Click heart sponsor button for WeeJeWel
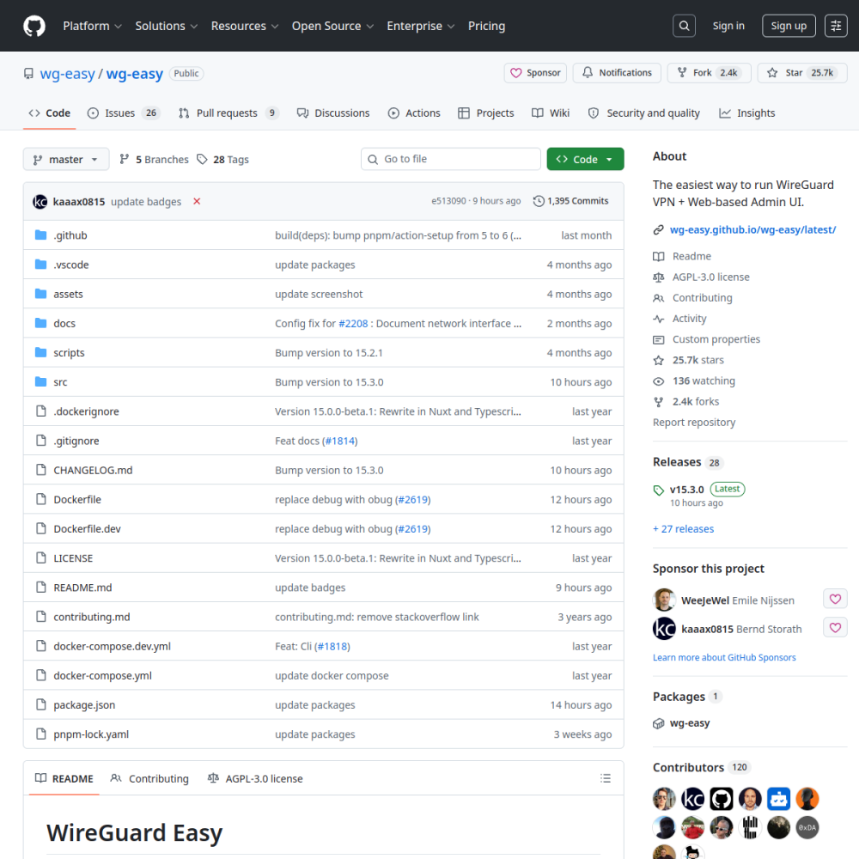Image resolution: width=859 pixels, height=859 pixels. [835, 600]
